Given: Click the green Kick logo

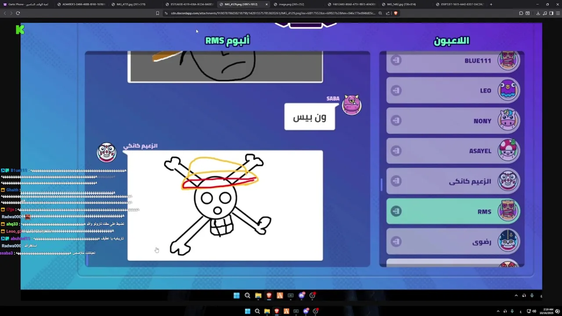Looking at the screenshot, I should click(20, 30).
